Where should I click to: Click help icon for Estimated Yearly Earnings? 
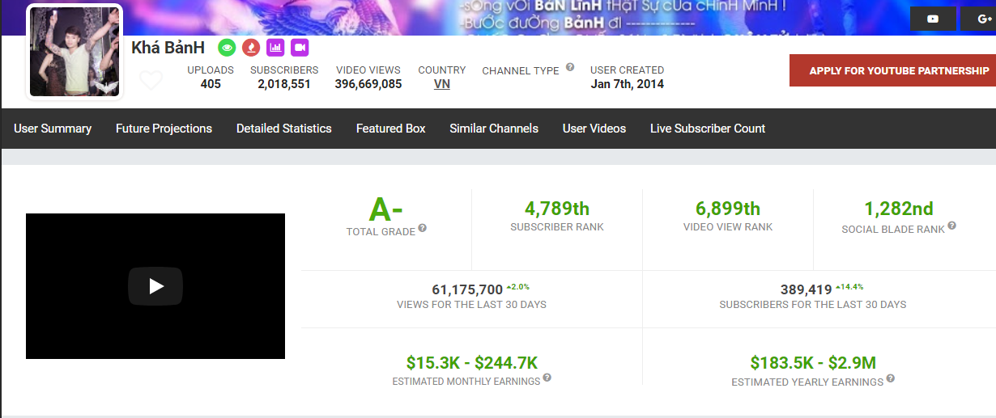coord(891,378)
